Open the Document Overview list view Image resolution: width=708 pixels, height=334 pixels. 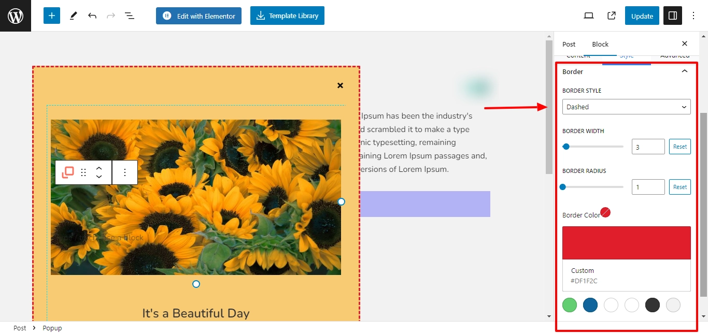point(130,16)
